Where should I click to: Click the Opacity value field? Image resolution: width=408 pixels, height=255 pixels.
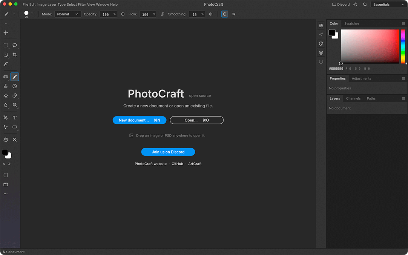(x=108, y=14)
